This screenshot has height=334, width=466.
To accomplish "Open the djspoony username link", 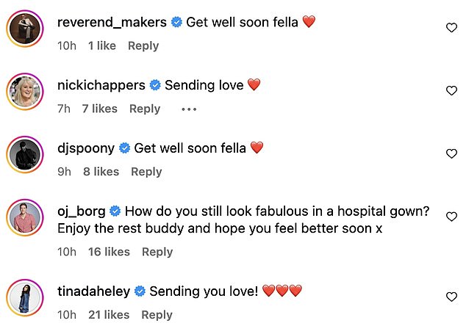I will coord(86,148).
